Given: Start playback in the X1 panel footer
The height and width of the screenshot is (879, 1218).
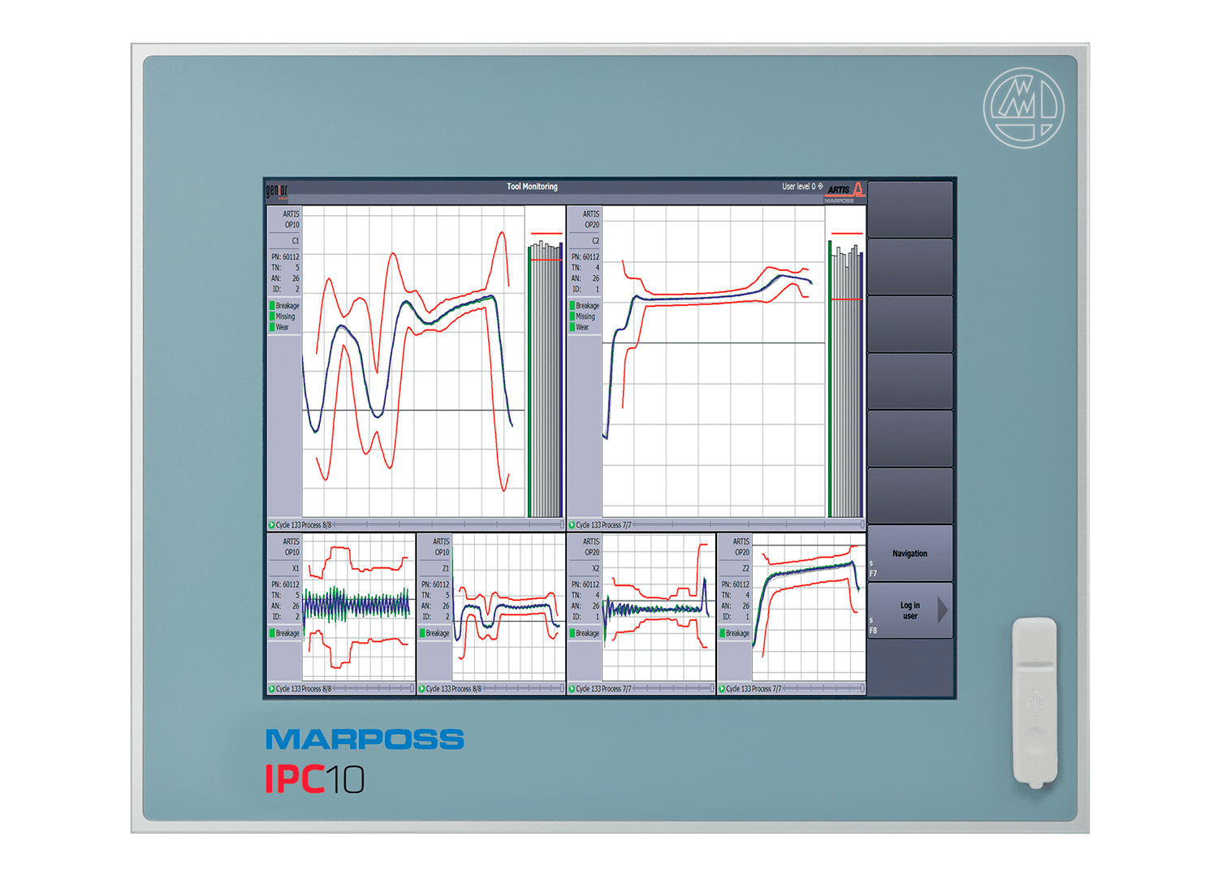Looking at the screenshot, I should pos(272,688).
